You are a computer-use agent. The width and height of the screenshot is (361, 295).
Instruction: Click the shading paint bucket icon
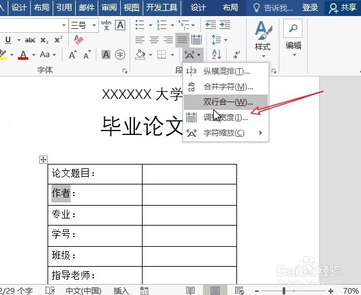tap(140, 55)
